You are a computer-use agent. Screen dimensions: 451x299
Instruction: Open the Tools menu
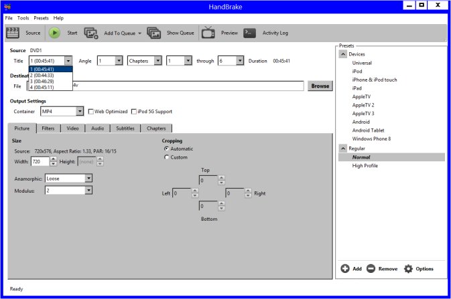click(23, 18)
